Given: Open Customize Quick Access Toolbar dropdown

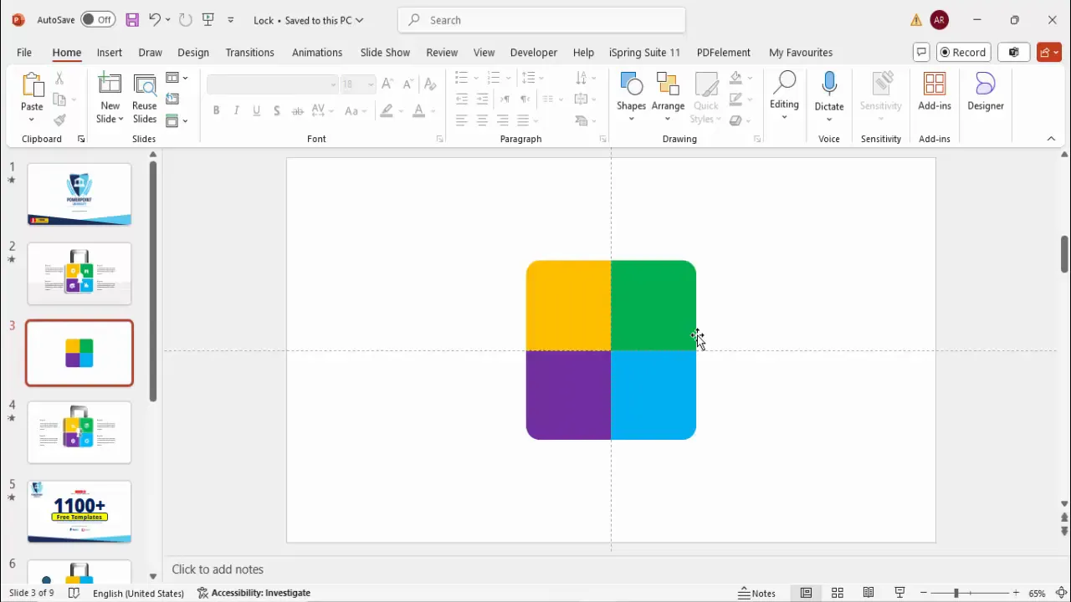Looking at the screenshot, I should 231,20.
